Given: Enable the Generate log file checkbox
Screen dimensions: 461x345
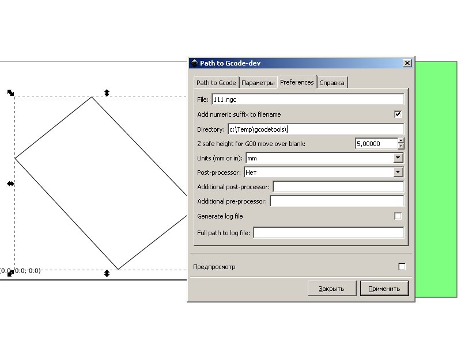Looking at the screenshot, I should click(x=398, y=216).
